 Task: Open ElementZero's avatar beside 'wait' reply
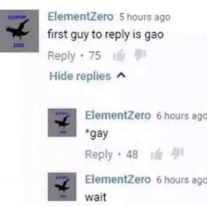62,186
